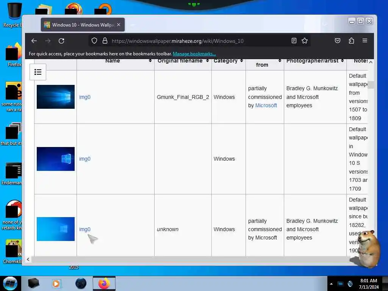This screenshot has height=291, width=388.
Task: Select the ChomikB desktop icon
Action: [x=13, y=252]
